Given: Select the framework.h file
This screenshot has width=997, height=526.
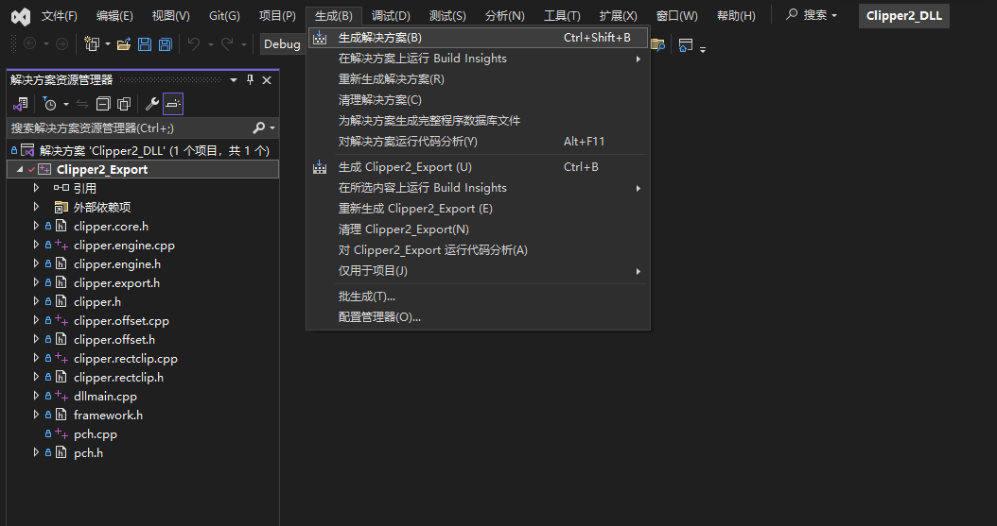Looking at the screenshot, I should 108,415.
